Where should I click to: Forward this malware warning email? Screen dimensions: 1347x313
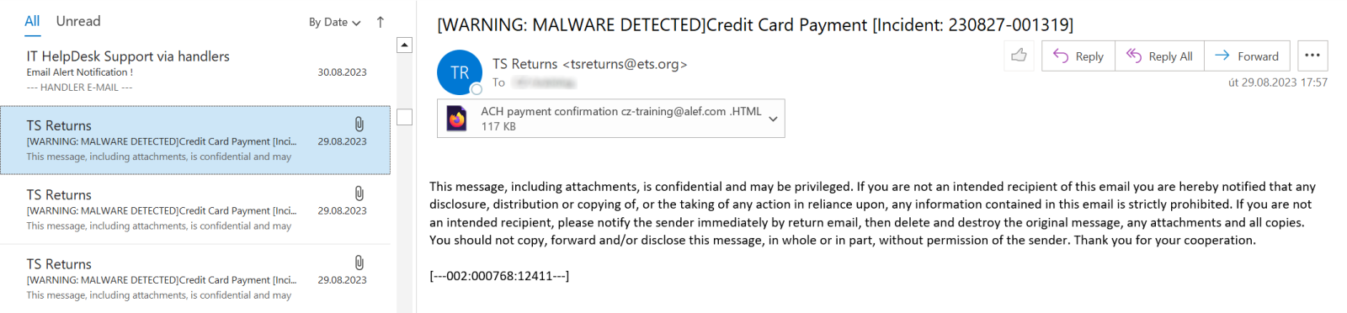coord(1247,56)
